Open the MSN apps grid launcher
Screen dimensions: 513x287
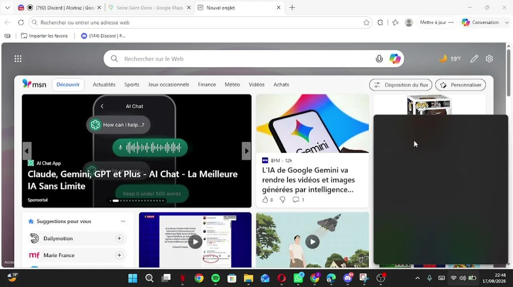(x=18, y=59)
